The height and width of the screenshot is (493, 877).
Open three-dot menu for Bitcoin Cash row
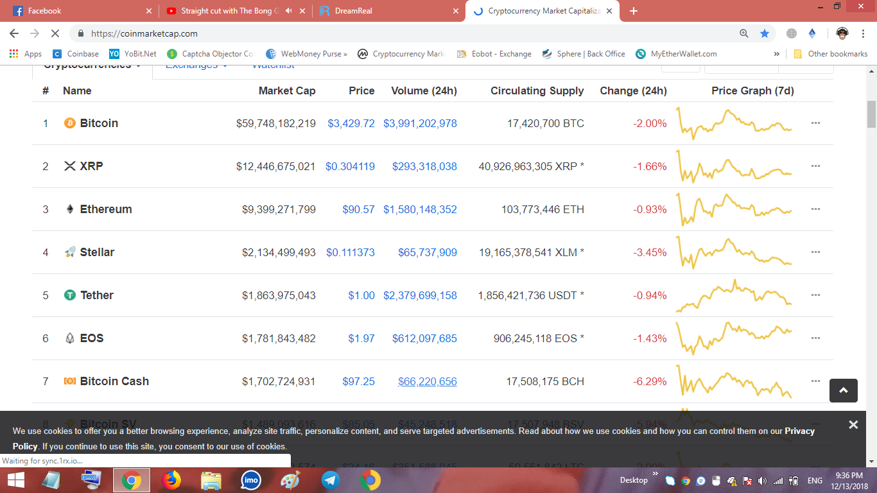tap(815, 381)
